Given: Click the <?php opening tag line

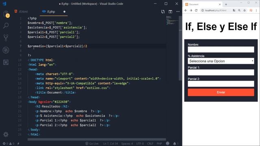Looking at the screenshot, I should (32, 18).
